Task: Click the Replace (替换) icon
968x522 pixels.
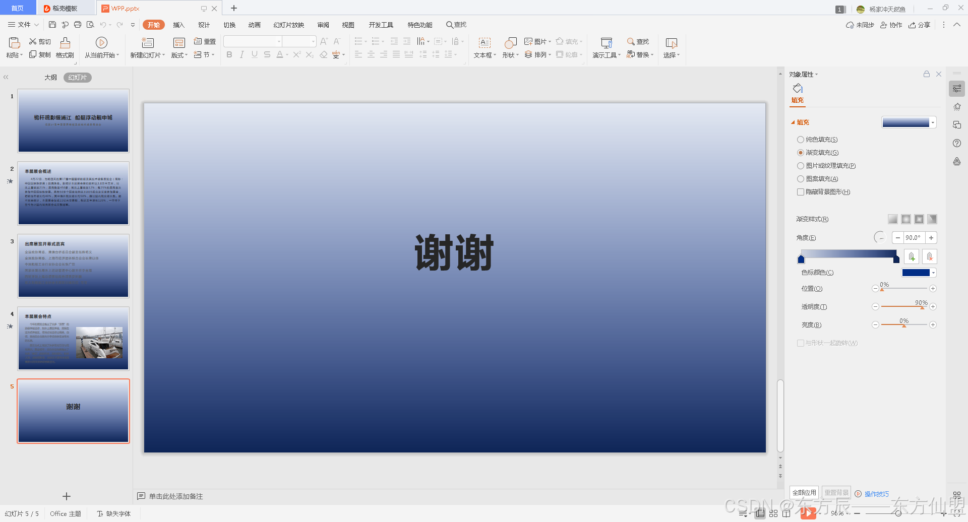Action: pyautogui.click(x=631, y=54)
